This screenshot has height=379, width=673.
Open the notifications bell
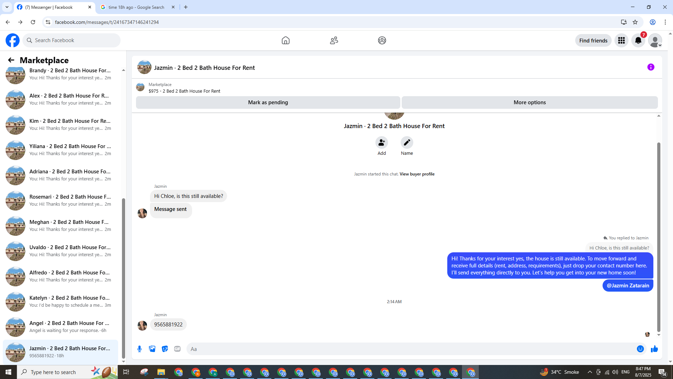tap(638, 40)
